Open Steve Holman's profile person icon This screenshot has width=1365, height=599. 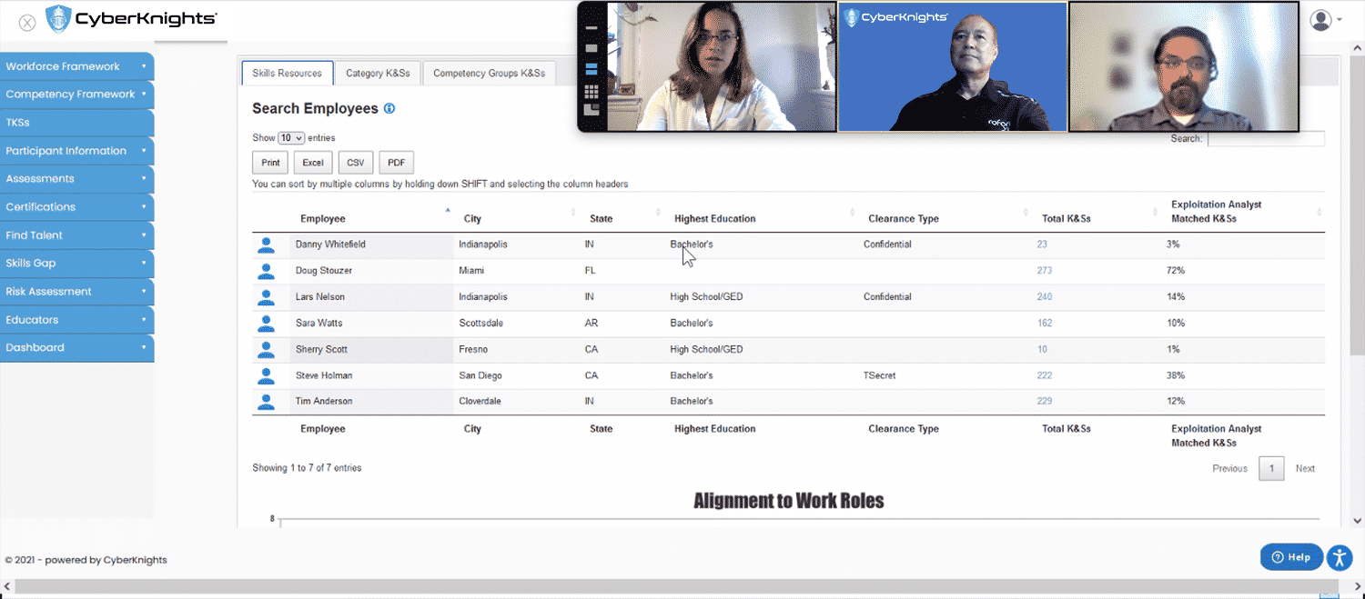coord(266,375)
